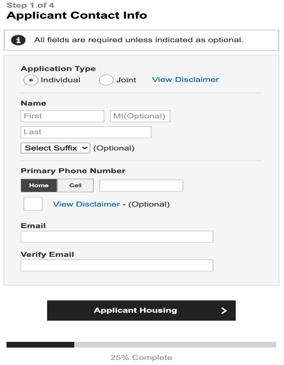
Task: Click the Email input field
Action: tap(117, 237)
